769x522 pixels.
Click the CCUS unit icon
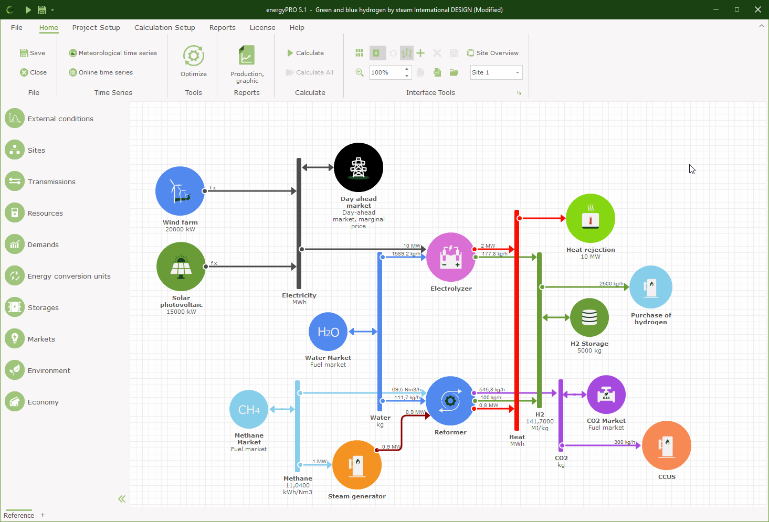coord(667,445)
